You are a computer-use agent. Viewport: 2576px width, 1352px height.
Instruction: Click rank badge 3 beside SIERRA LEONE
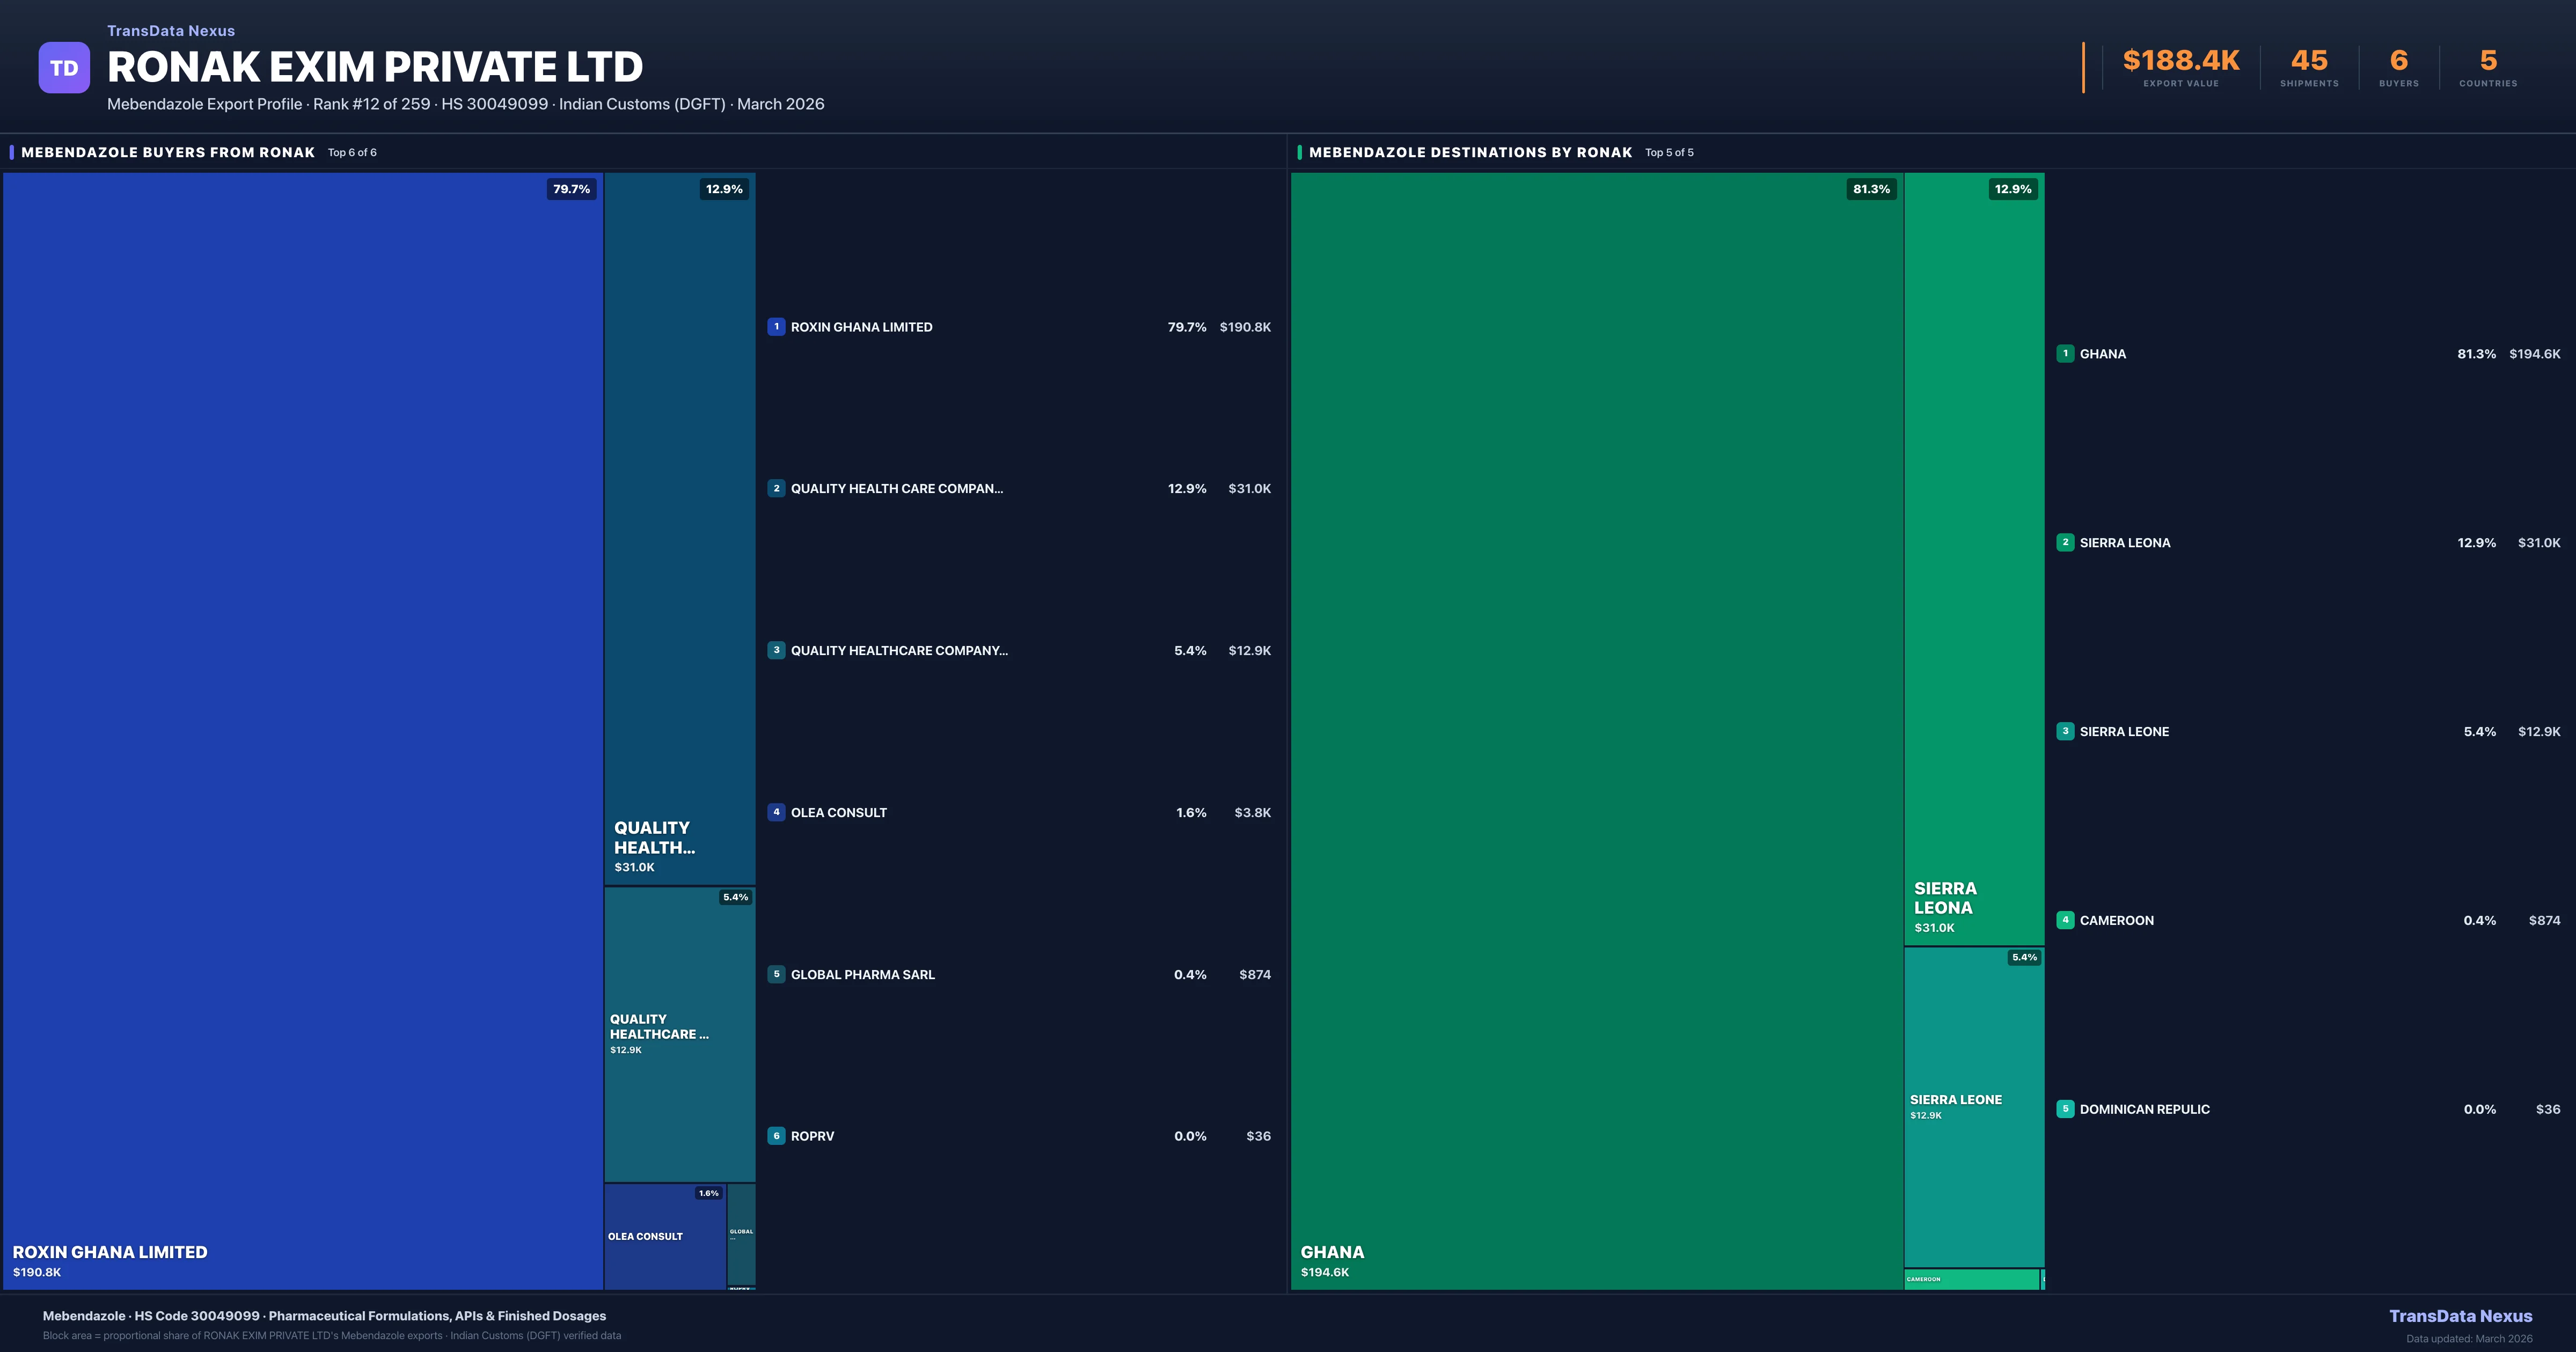pos(2065,732)
